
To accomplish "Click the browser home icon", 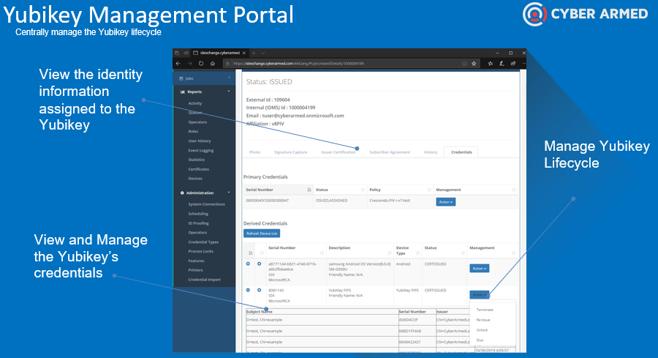I will [212, 64].
